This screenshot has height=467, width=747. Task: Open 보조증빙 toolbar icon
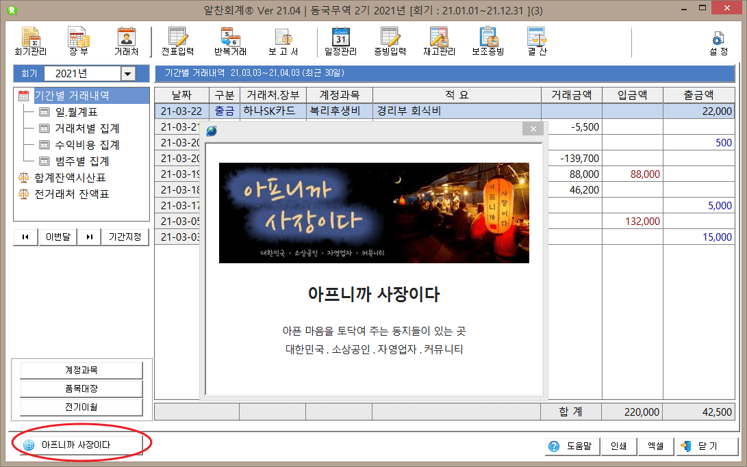tap(488, 42)
